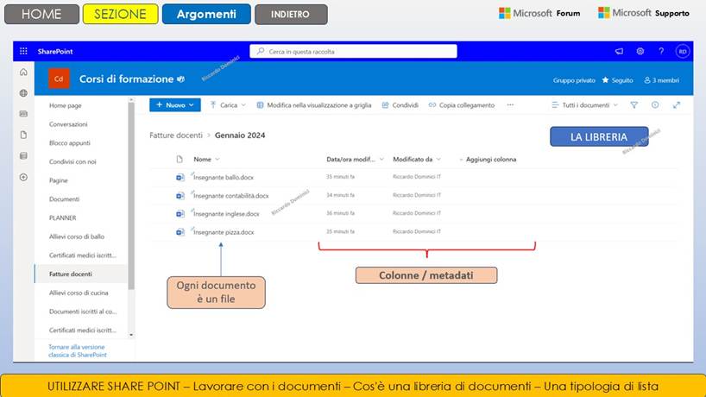Open the SharePoint app launcher waffle

coord(23,51)
